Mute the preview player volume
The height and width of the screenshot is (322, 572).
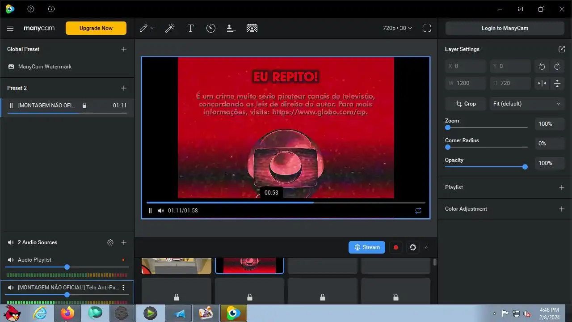click(x=161, y=211)
